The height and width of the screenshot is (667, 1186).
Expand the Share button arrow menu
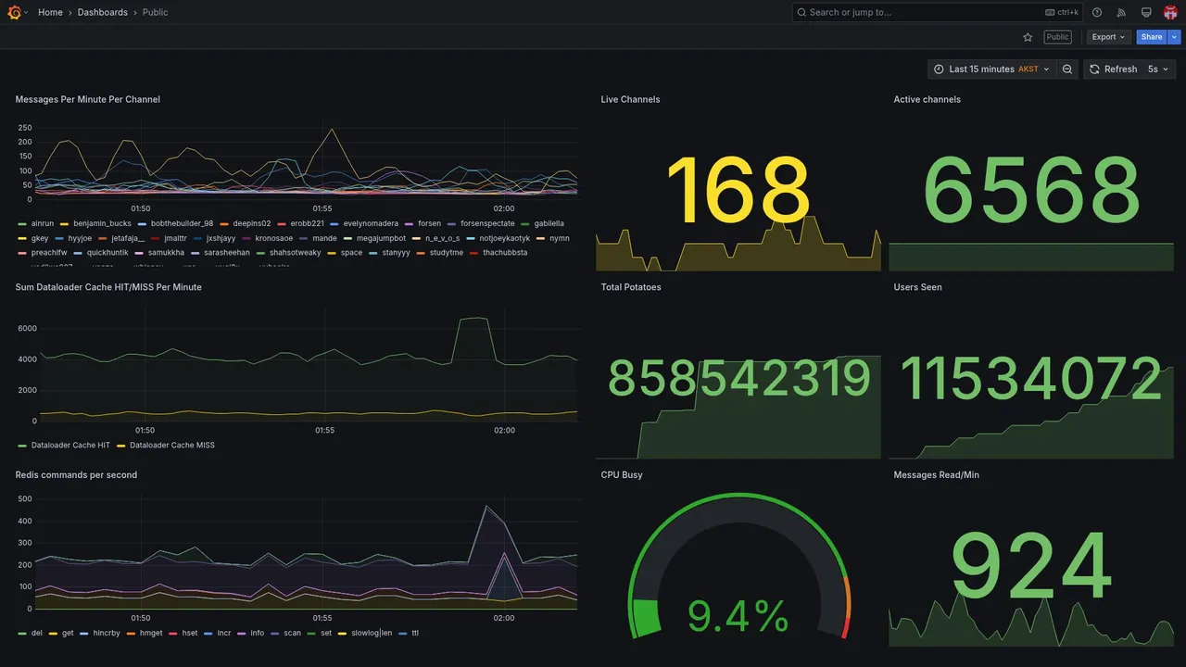point(1175,37)
